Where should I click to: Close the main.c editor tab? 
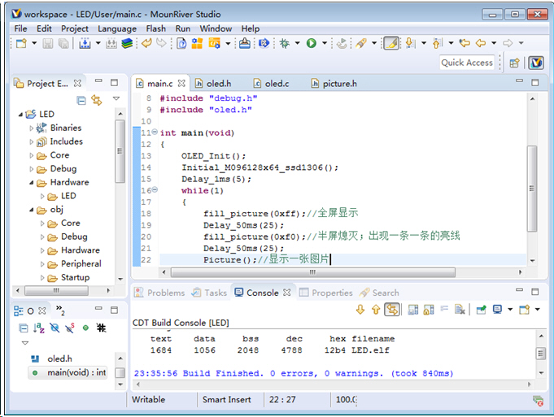point(181,84)
